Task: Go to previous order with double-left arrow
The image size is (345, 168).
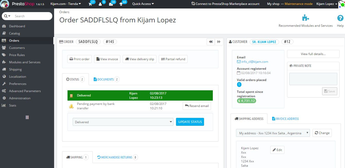Action: click(211, 42)
